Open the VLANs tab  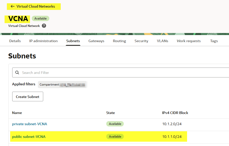[162, 41]
